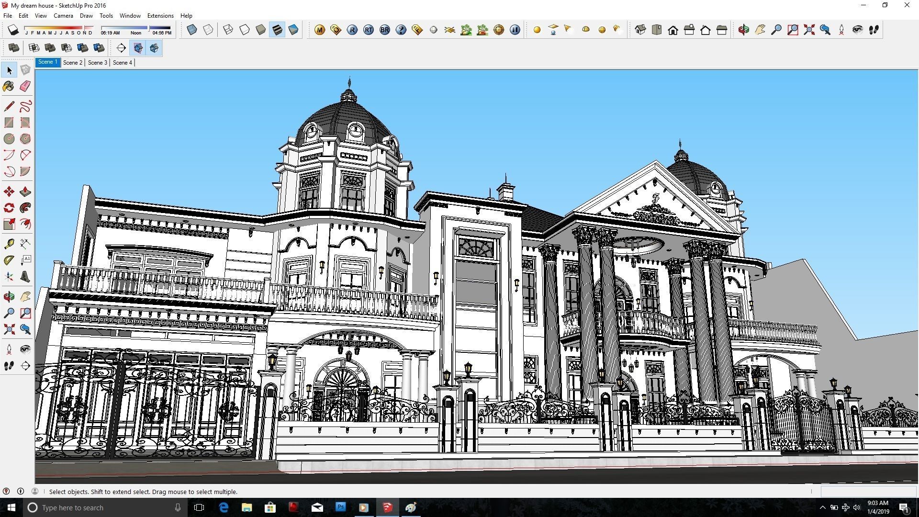Switch to Scene 4 tab
Image resolution: width=919 pixels, height=517 pixels.
click(x=123, y=63)
